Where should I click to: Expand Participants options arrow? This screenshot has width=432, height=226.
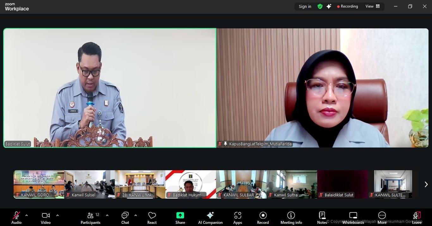(107, 215)
